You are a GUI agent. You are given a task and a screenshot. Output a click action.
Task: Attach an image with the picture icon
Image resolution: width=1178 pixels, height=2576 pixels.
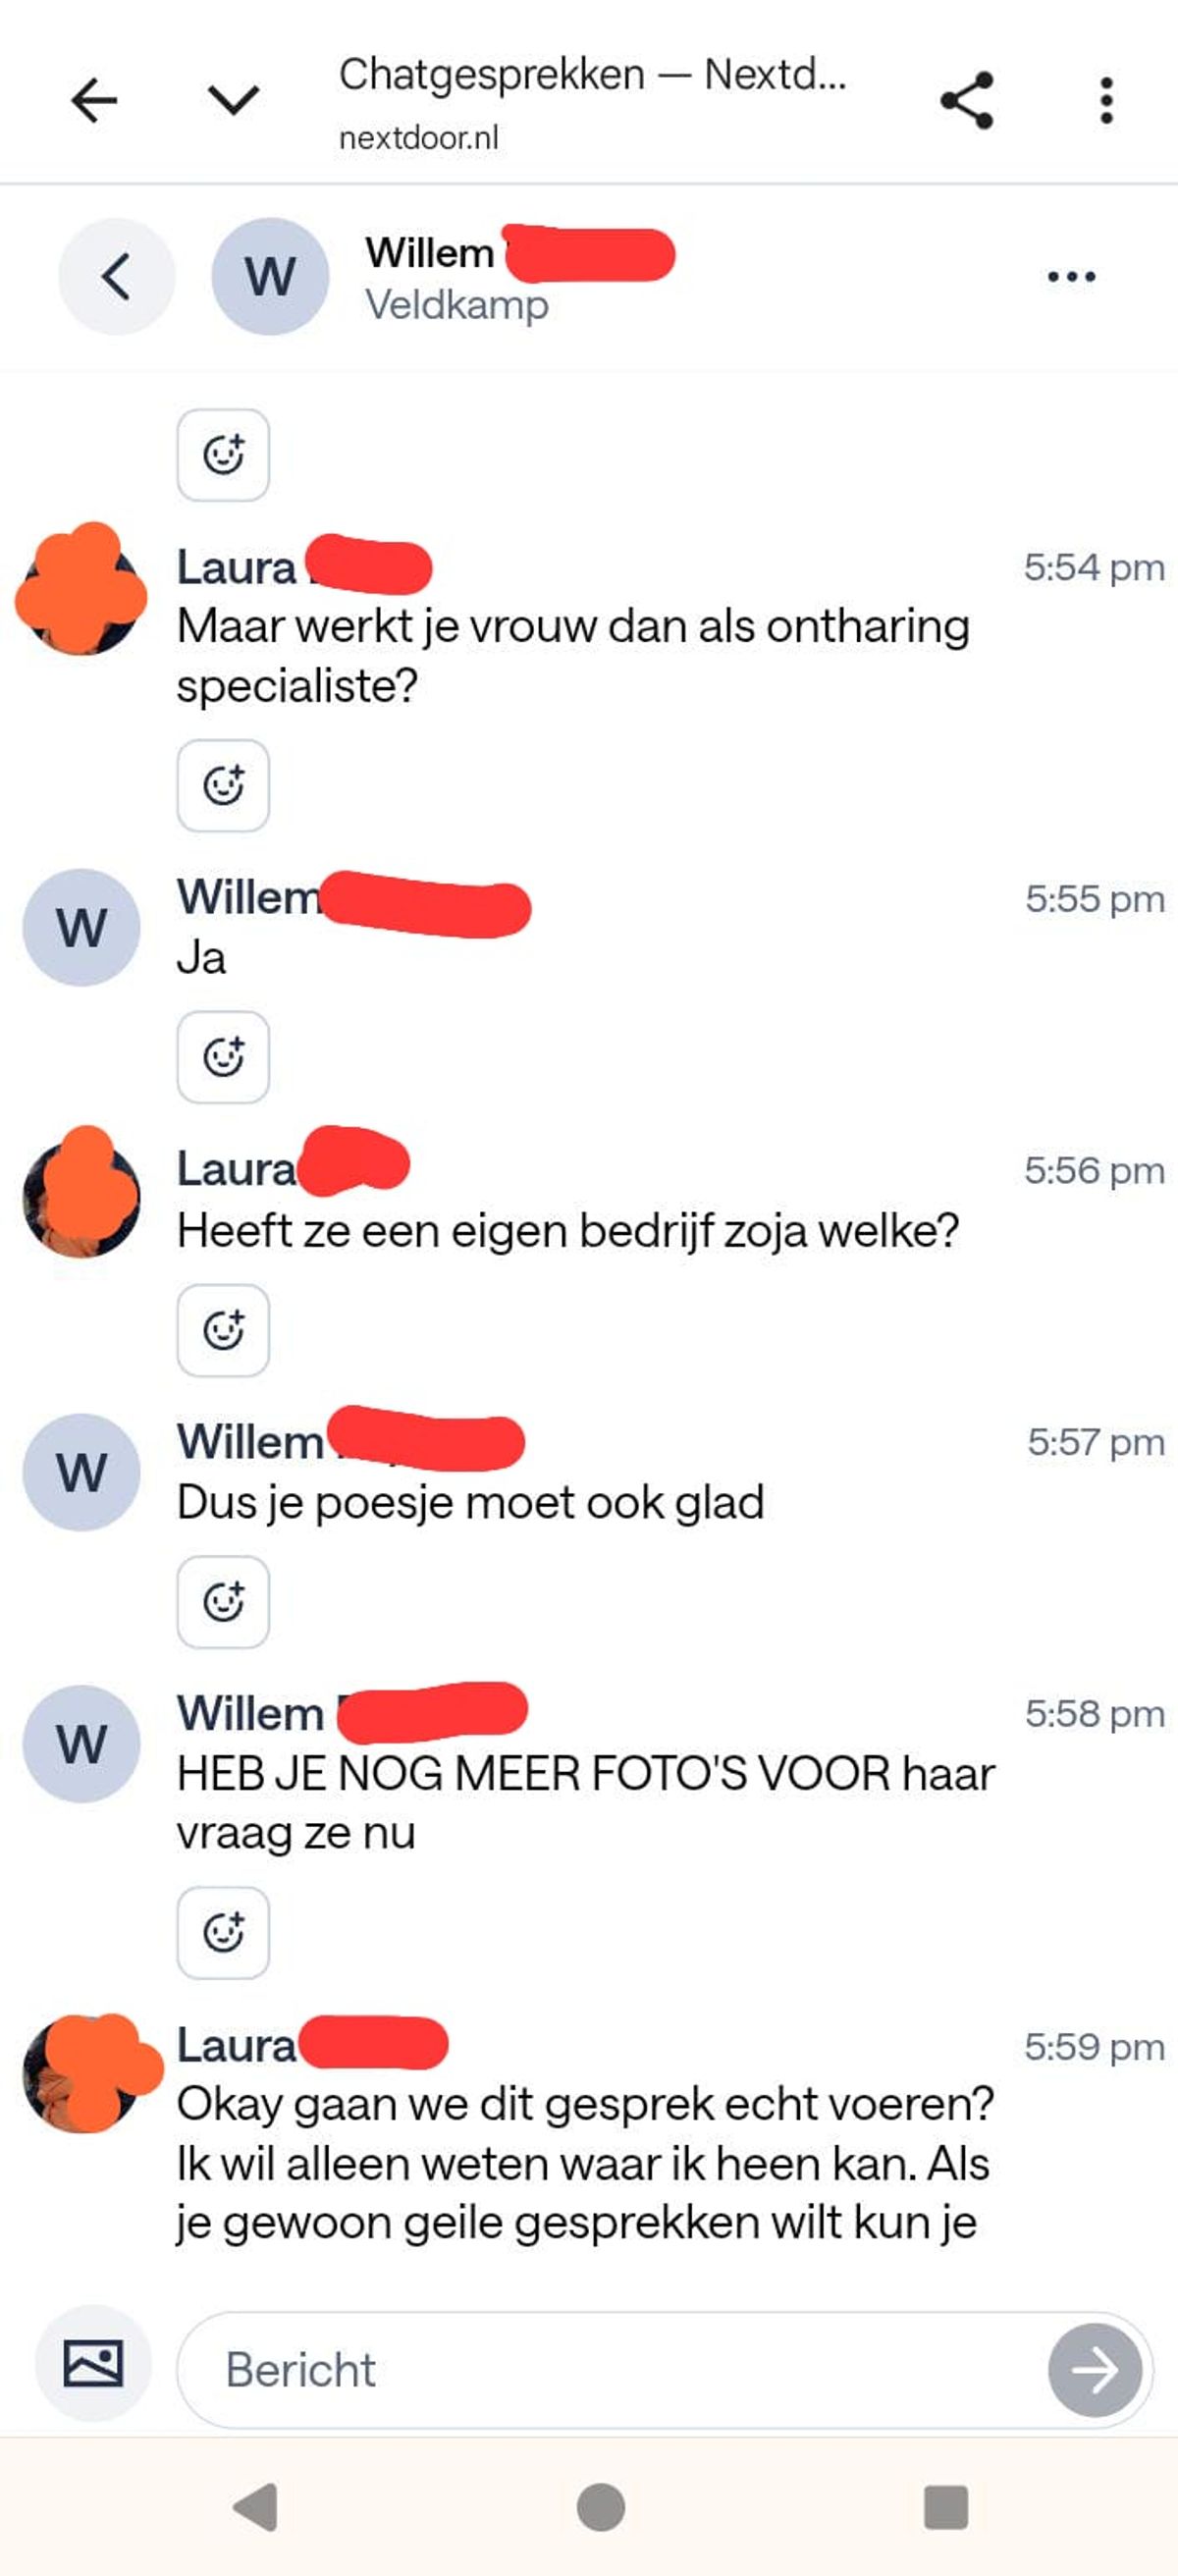(93, 2363)
